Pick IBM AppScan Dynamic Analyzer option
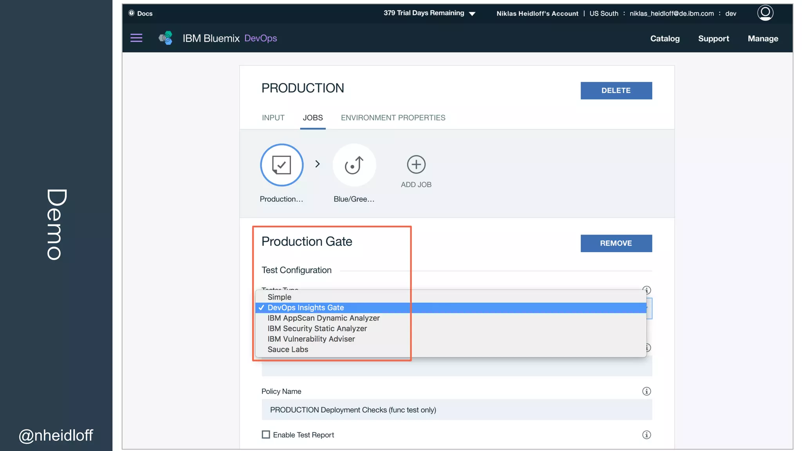Image resolution: width=802 pixels, height=451 pixels. point(323,318)
